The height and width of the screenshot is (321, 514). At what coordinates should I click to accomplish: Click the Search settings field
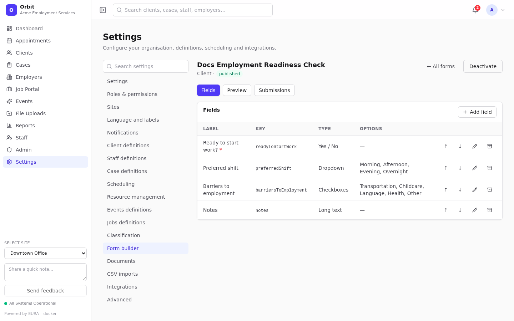click(146, 66)
